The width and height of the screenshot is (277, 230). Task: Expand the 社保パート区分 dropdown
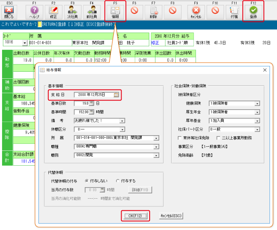pos(257,129)
